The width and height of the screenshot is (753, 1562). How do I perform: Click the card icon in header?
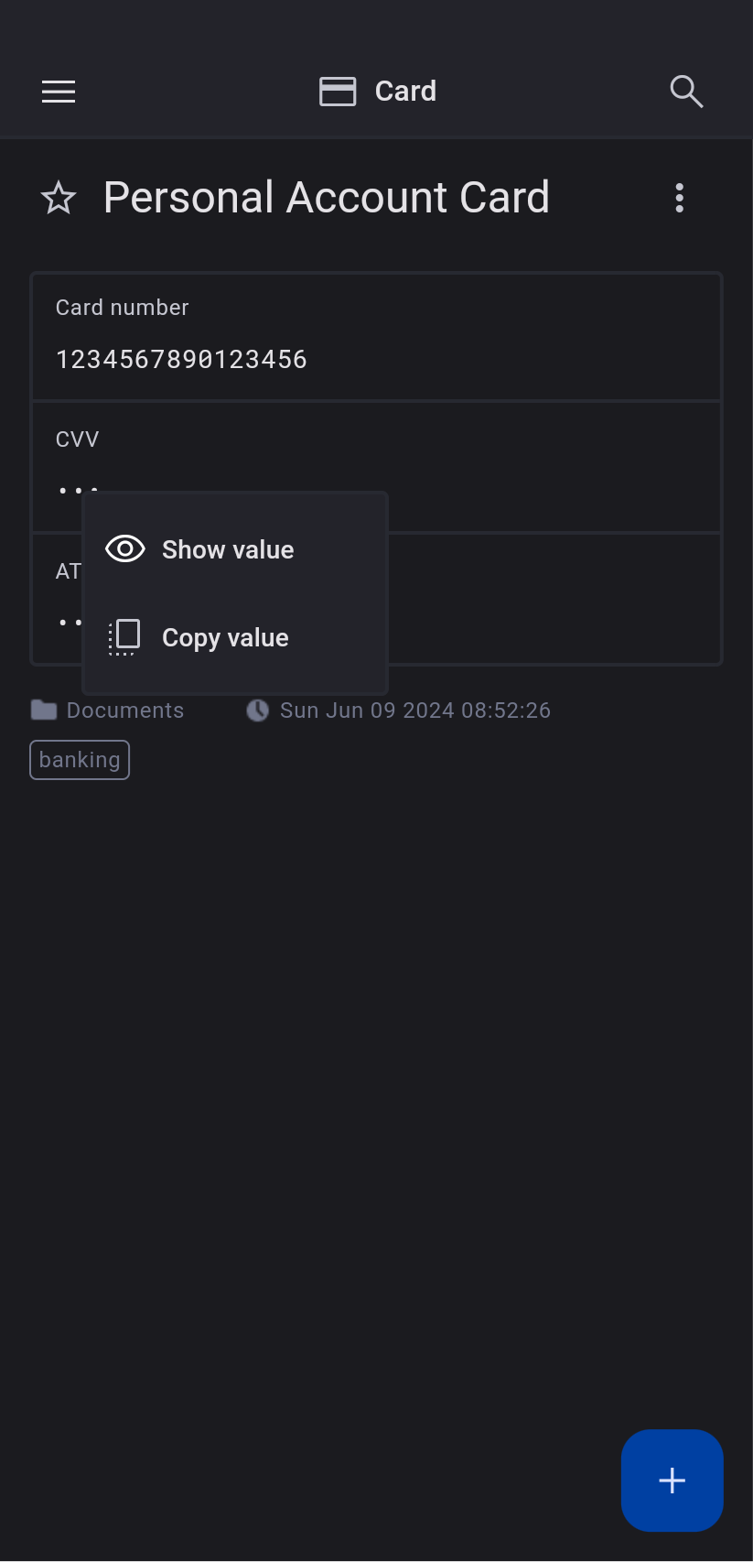click(338, 92)
